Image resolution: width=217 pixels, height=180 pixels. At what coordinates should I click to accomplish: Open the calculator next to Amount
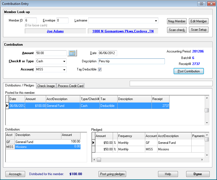(72, 53)
